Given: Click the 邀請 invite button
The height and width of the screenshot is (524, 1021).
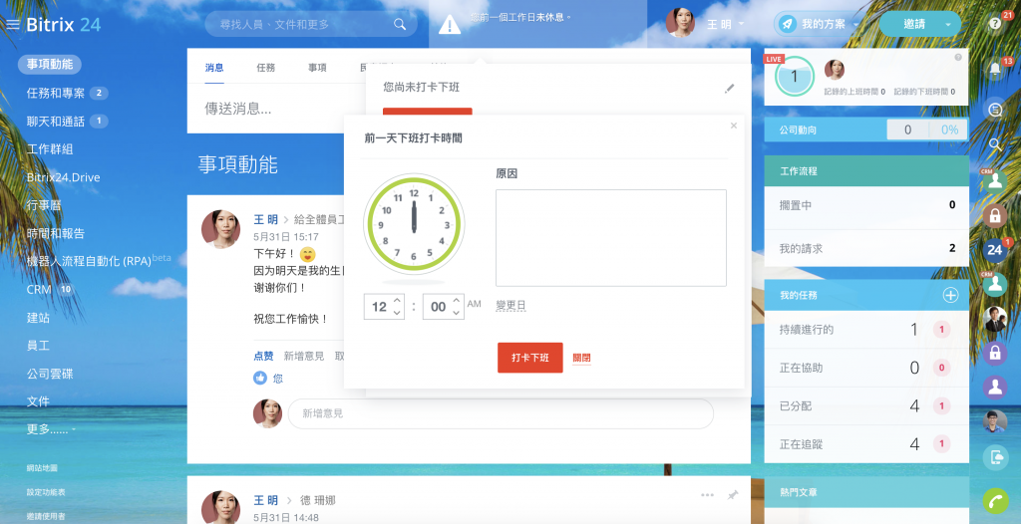Looking at the screenshot, I should 914,24.
